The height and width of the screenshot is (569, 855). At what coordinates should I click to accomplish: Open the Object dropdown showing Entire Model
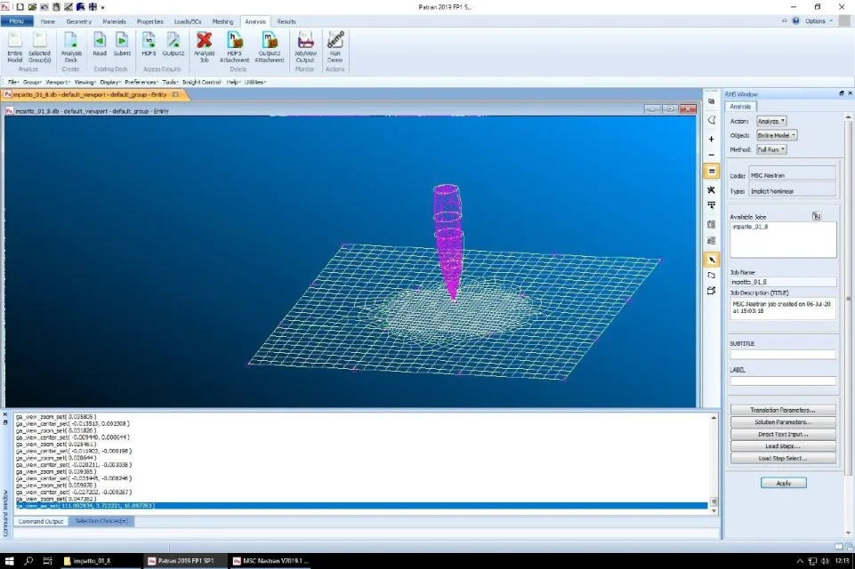click(776, 135)
